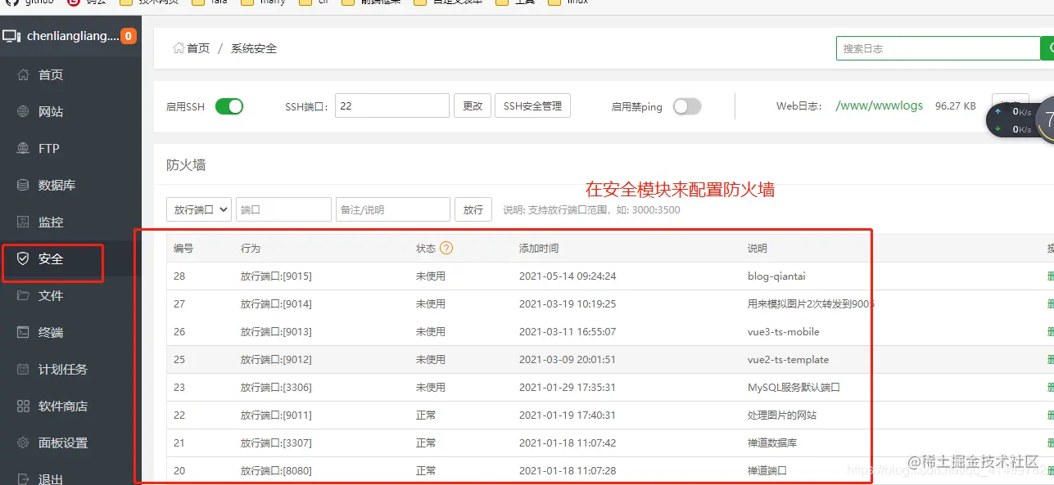Viewport: 1054px width, 485px height.
Task: Click the MySQL服务默认端口 description
Action: (794, 387)
